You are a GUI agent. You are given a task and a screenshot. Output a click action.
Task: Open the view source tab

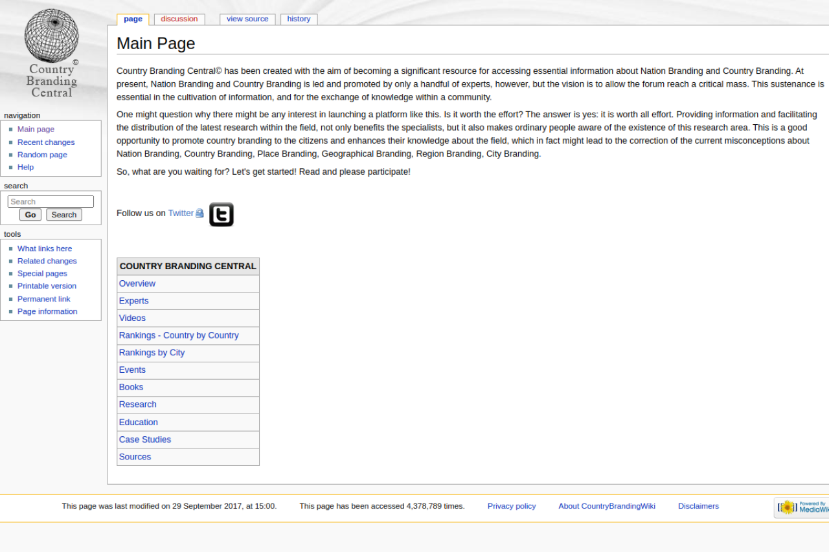point(247,19)
